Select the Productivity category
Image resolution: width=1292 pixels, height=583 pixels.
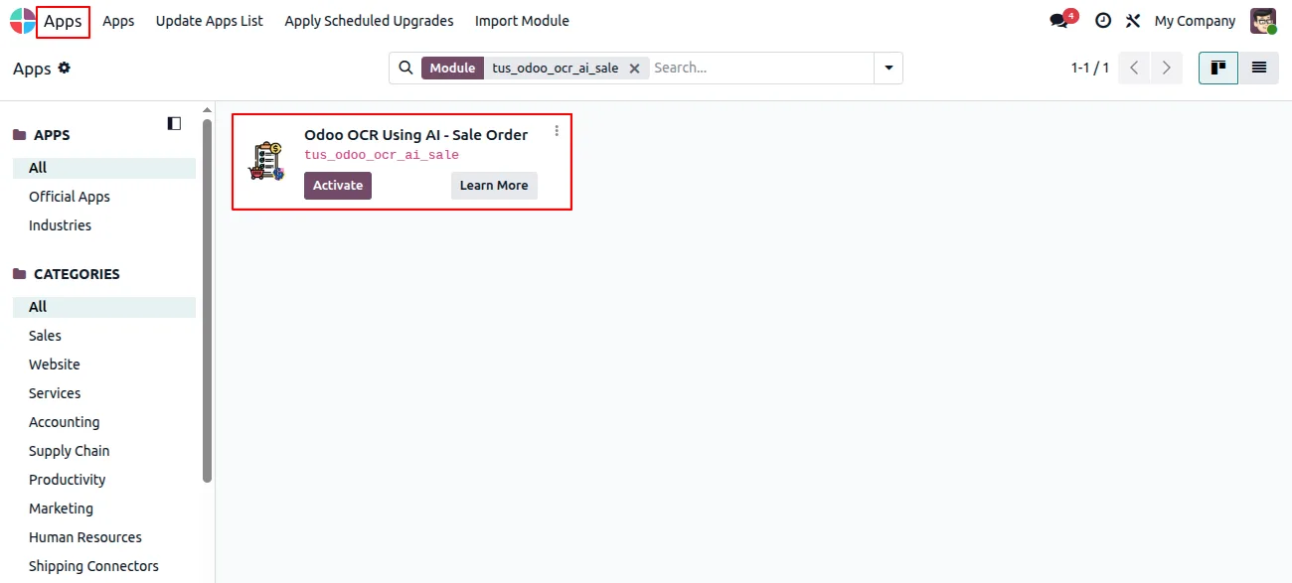(104, 480)
